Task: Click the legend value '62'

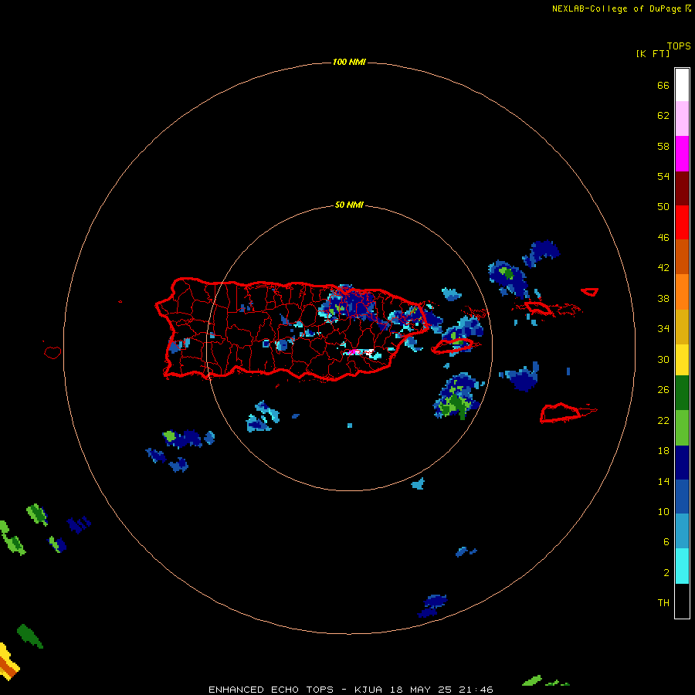Action: coord(663,116)
